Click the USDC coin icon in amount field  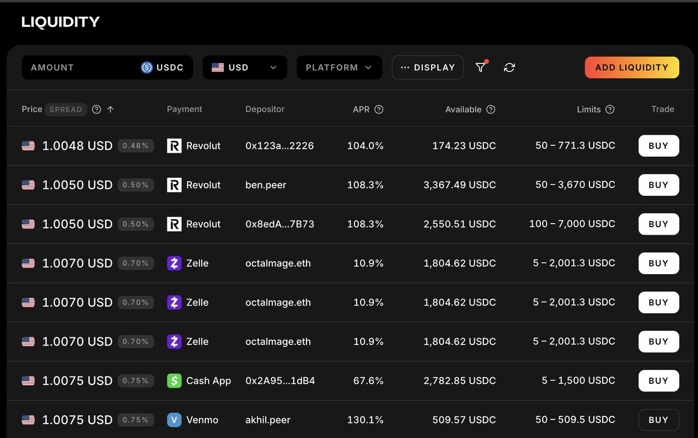click(147, 67)
